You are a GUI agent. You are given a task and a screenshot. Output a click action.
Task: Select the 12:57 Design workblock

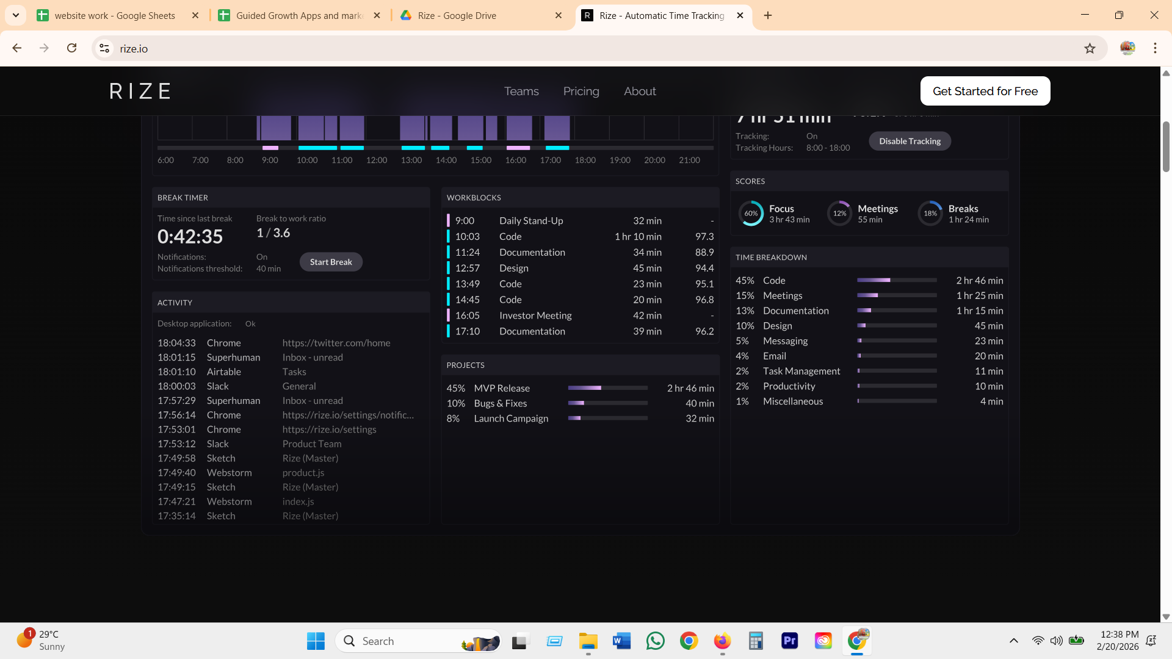[x=580, y=268]
